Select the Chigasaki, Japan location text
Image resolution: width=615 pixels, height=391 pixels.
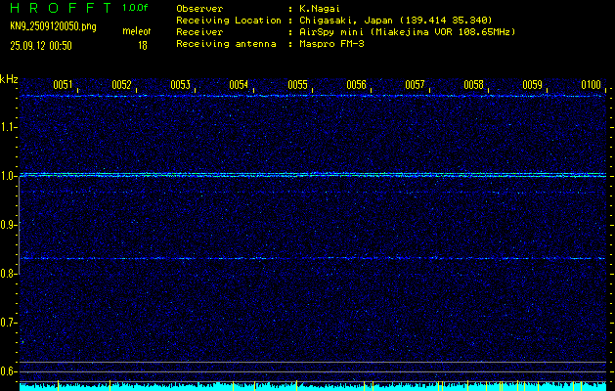click(395, 21)
